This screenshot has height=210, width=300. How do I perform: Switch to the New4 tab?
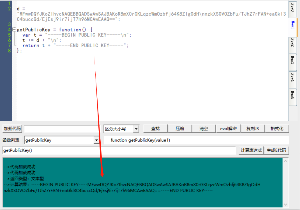[292, 80]
